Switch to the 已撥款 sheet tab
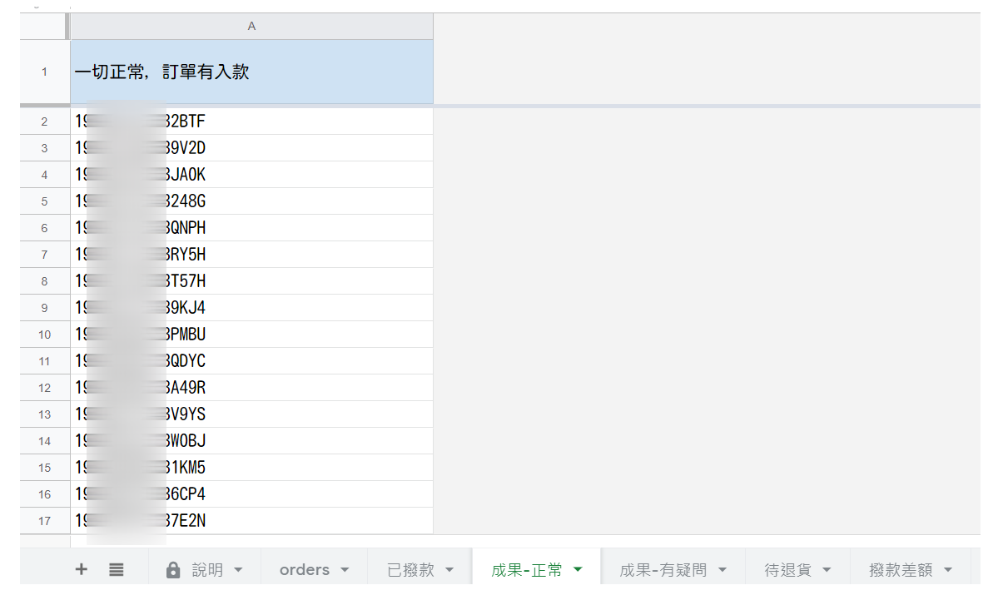Image resolution: width=993 pixels, height=600 pixels. (410, 570)
